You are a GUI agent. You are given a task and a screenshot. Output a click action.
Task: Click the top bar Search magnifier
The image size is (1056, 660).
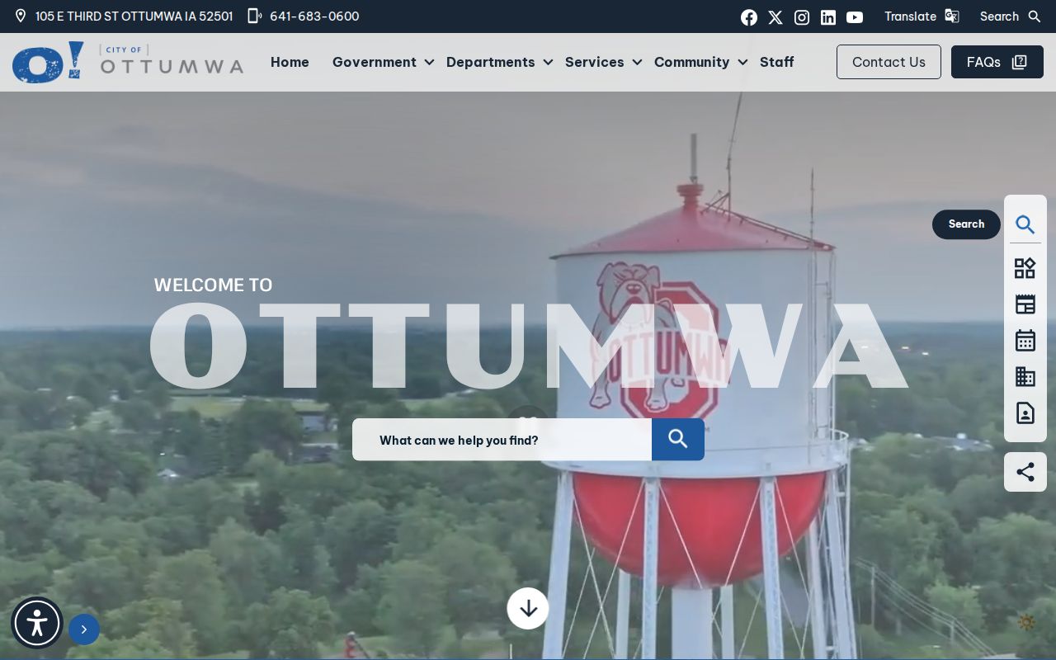1035,16
